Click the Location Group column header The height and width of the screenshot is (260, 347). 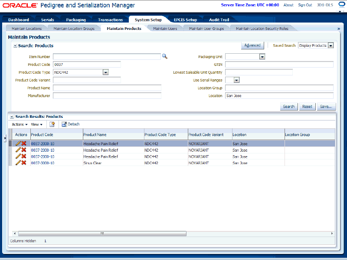[310, 135]
